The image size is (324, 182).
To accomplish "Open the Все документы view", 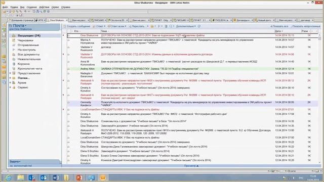I will [28, 55].
